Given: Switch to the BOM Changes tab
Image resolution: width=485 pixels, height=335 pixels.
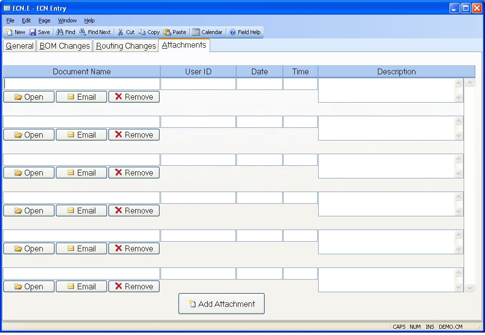Looking at the screenshot, I should tap(65, 46).
